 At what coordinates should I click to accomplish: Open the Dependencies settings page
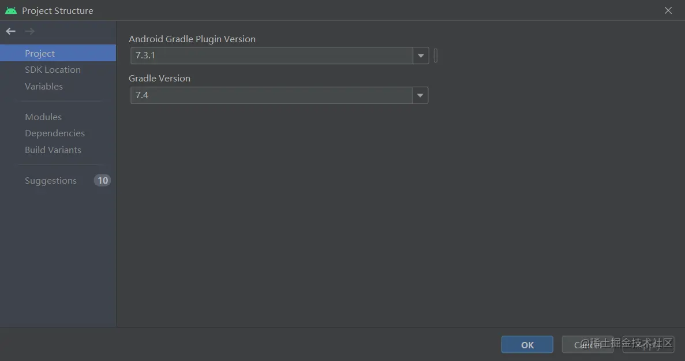(x=55, y=133)
